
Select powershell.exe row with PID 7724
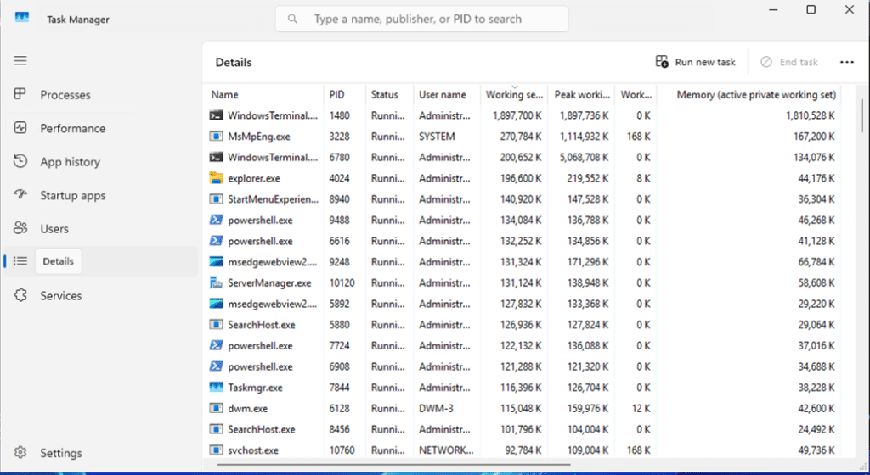[522, 345]
